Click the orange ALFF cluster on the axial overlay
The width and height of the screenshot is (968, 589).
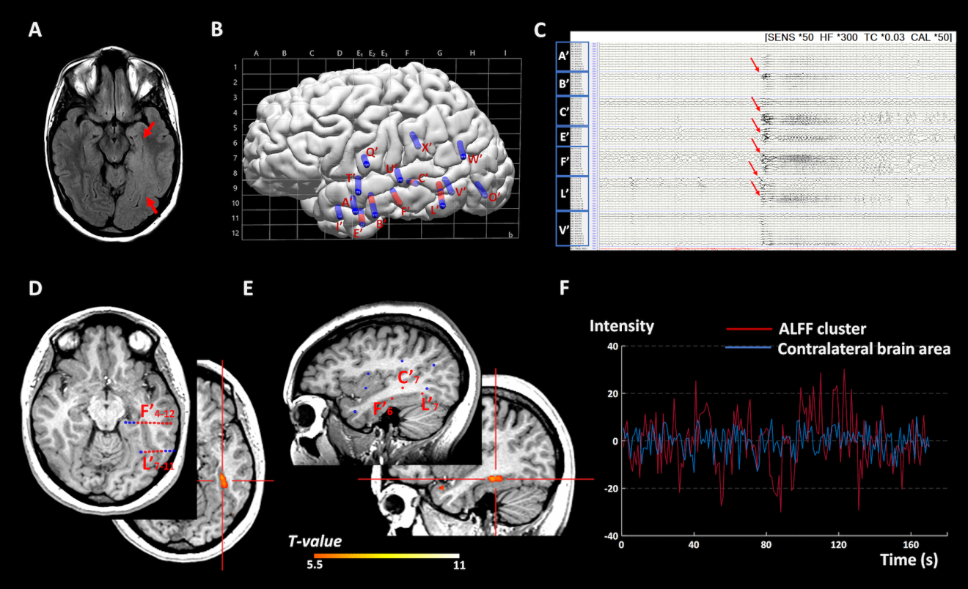(223, 481)
